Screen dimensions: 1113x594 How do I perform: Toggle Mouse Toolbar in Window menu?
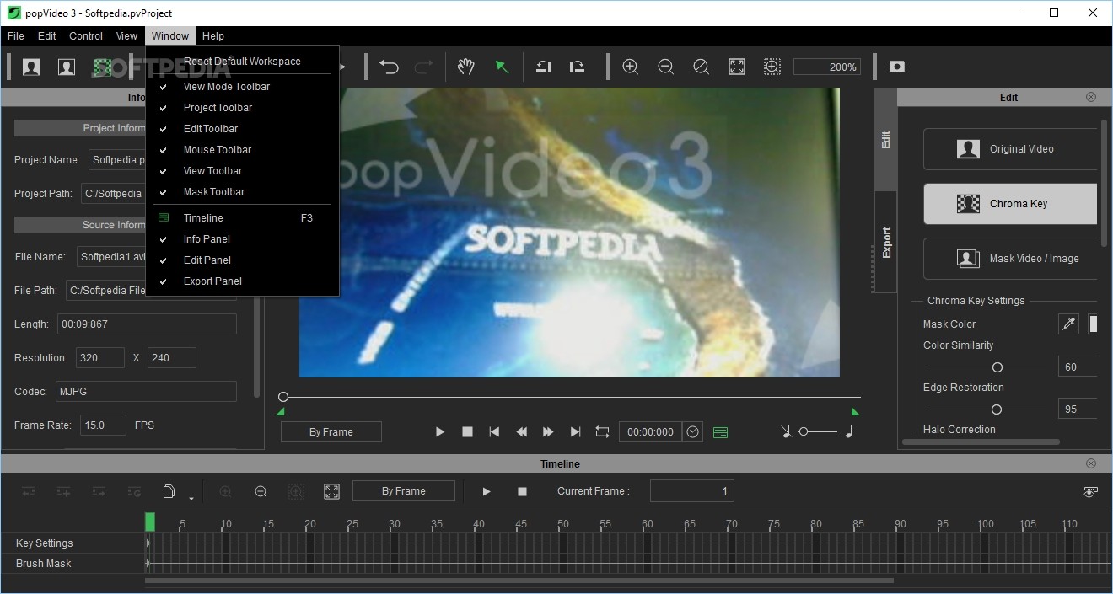coord(242,150)
